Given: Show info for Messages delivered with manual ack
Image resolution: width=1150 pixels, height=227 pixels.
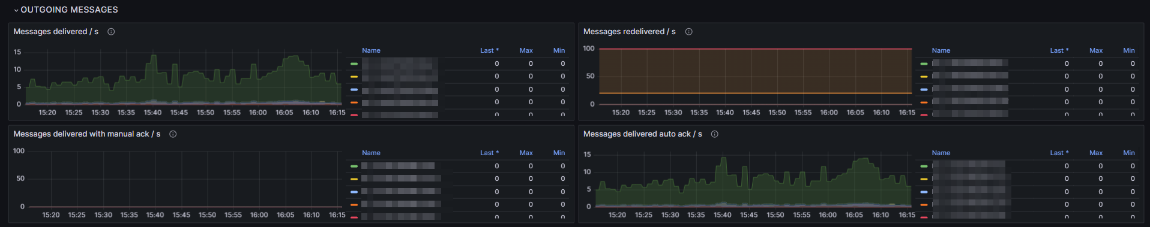Looking at the screenshot, I should click(x=173, y=134).
